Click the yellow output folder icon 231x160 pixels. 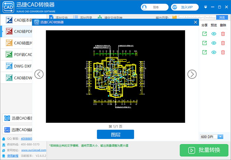pos(175,17)
